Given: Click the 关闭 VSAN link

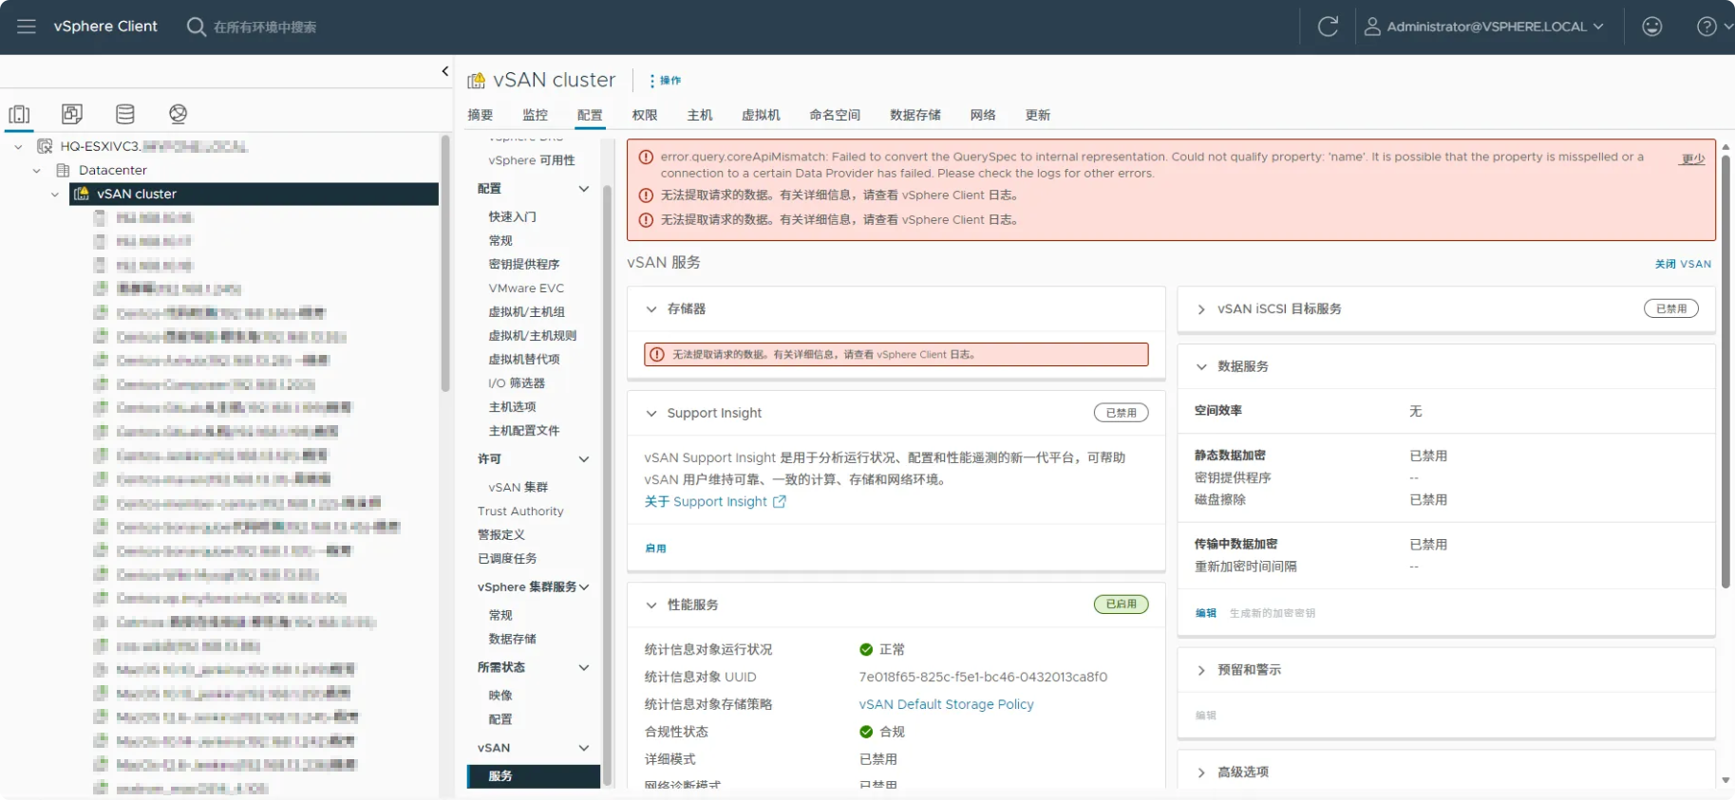Looking at the screenshot, I should click(1683, 264).
